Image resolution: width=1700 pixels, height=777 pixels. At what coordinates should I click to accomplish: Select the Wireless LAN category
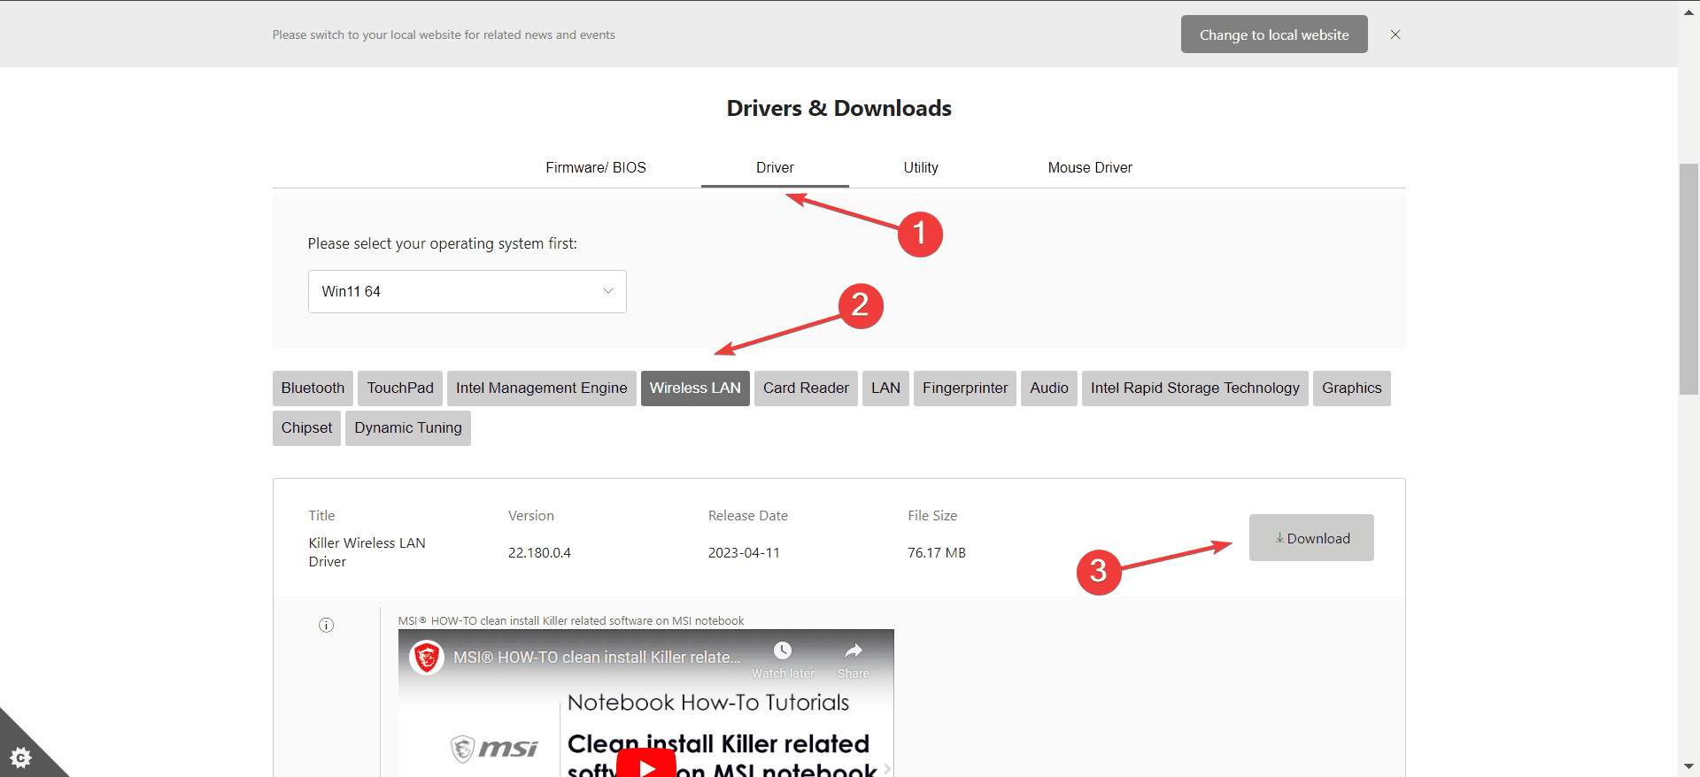695,388
